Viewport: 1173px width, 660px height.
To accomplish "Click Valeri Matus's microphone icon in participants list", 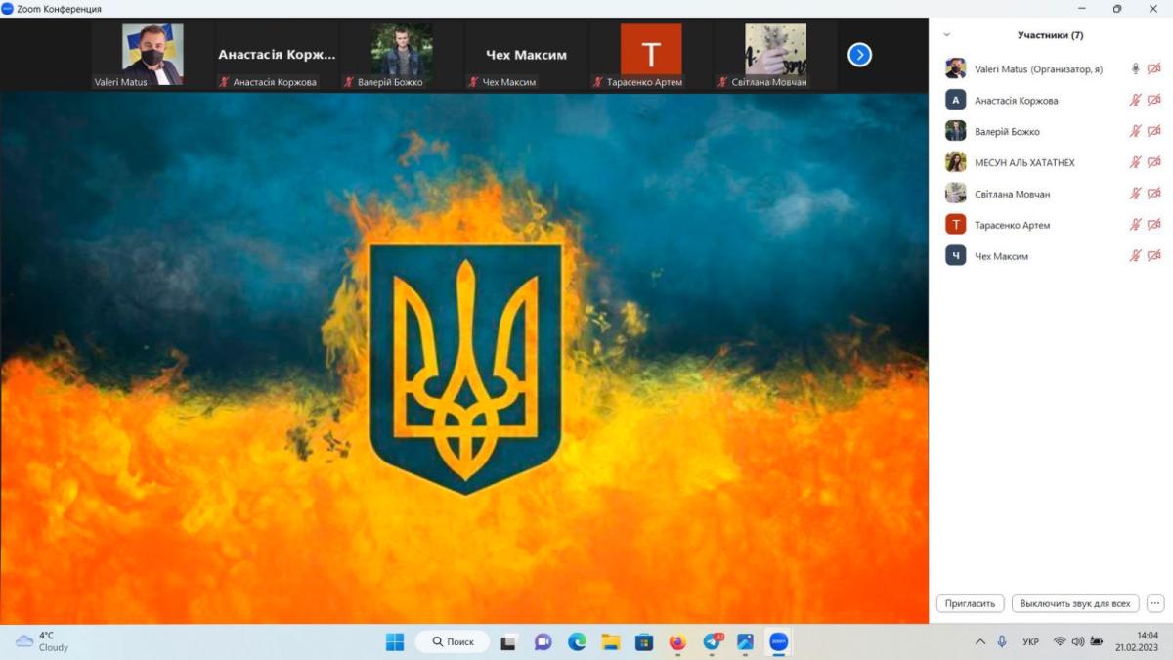I will 1135,68.
